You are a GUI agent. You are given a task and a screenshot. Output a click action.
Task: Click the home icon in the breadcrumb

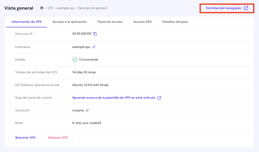click(41, 8)
